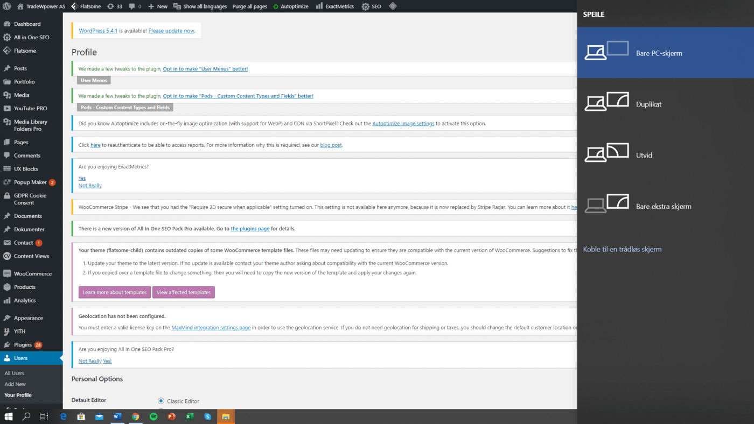Open Dashboard via its gauge icon in sidebar
The image size is (754, 424).
(7, 24)
